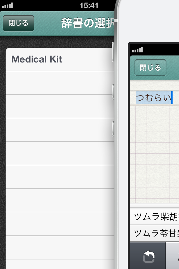Image resolution: width=179 pixels, height=269 pixels.
Task: Tap the handwriting grid paper area
Action: (154, 154)
